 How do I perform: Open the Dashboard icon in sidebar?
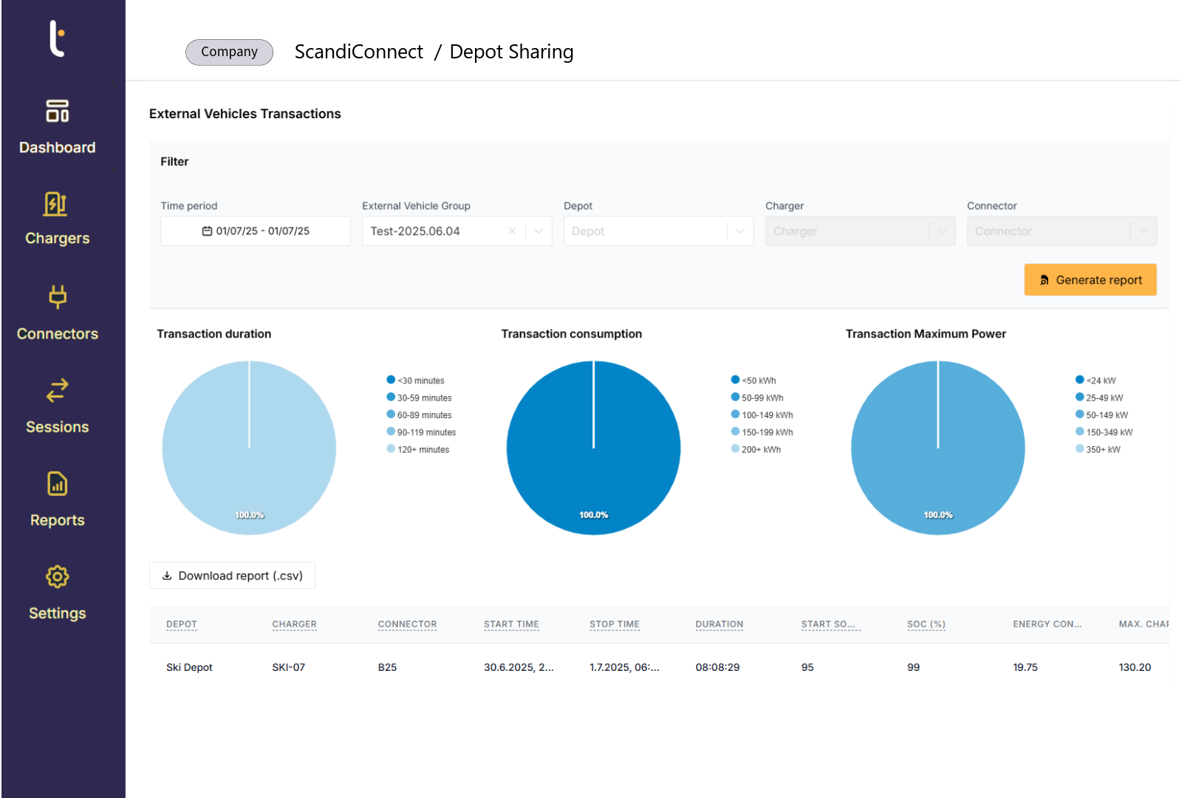tap(57, 111)
